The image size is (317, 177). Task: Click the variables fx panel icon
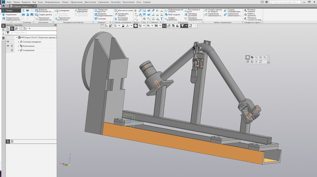click(x=3, y=34)
